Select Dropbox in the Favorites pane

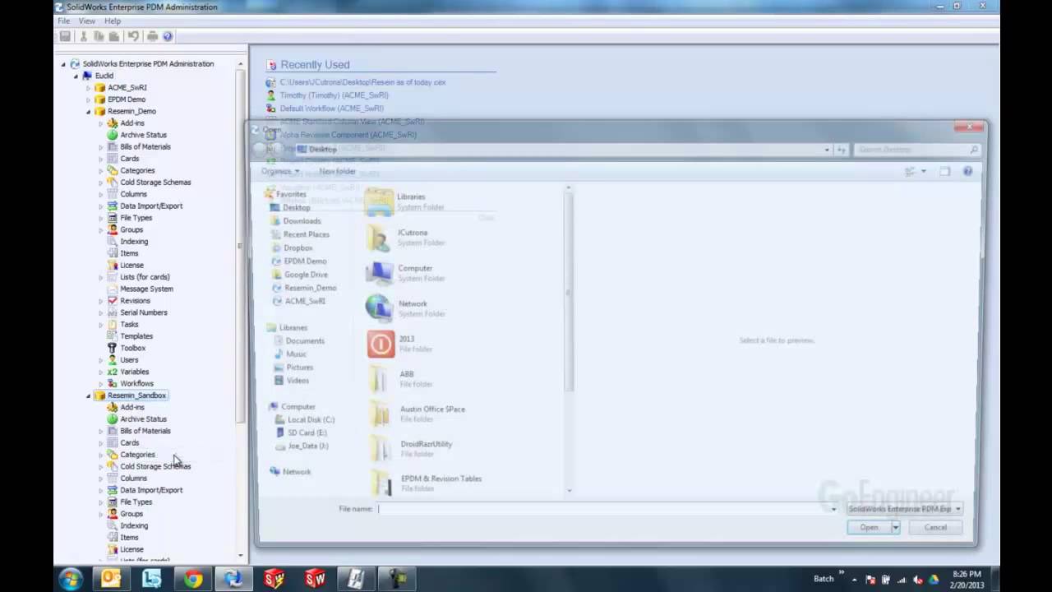pyautogui.click(x=298, y=248)
